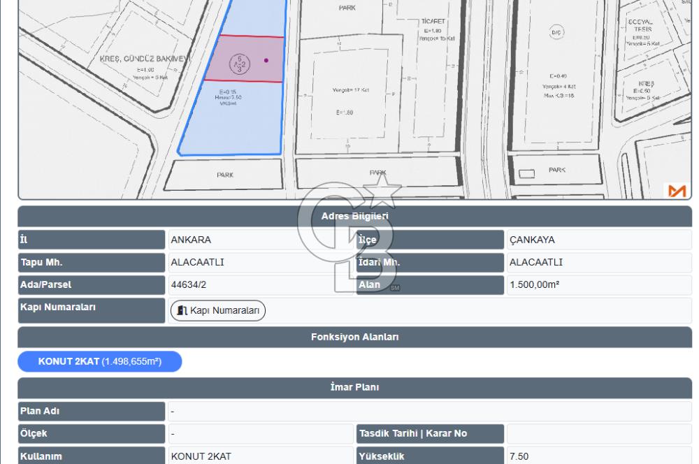Click the Ada/Parsel value 44634/2
This screenshot has width=699, height=464.
tap(189, 285)
